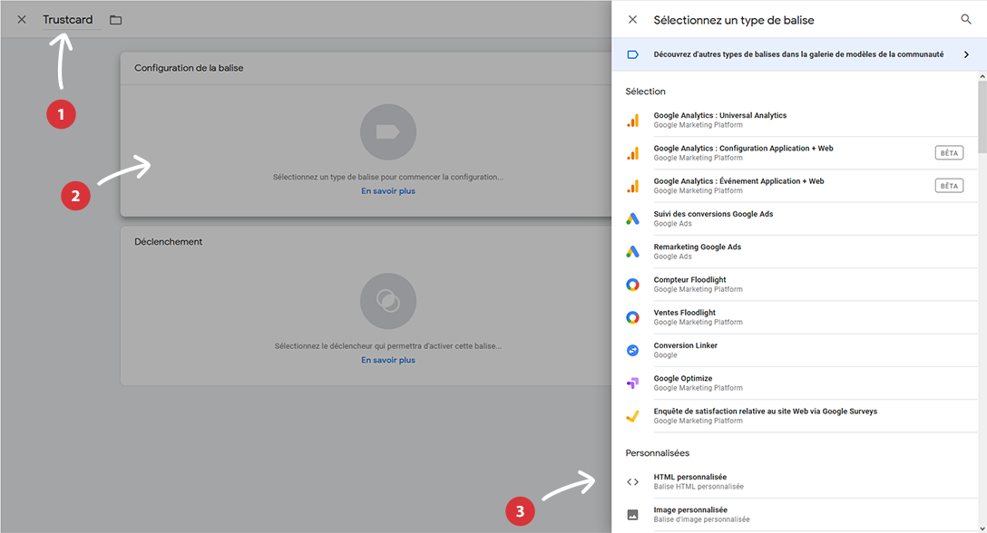Select 'Google Optimize' tag type

[795, 383]
